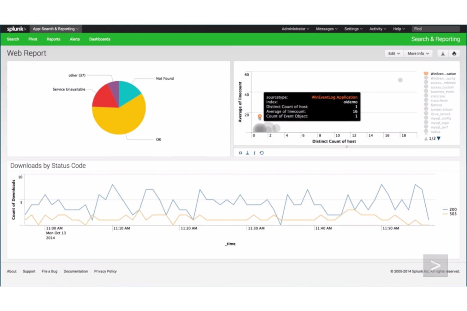Expand the More Info dropdown
This screenshot has height=311, width=467.
418,54
